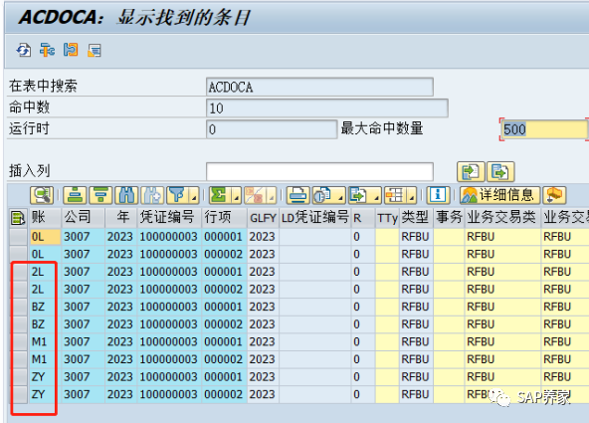Image resolution: width=589 pixels, height=423 pixels.
Task: Select the ZY row with item 000001
Action: [x=18, y=376]
